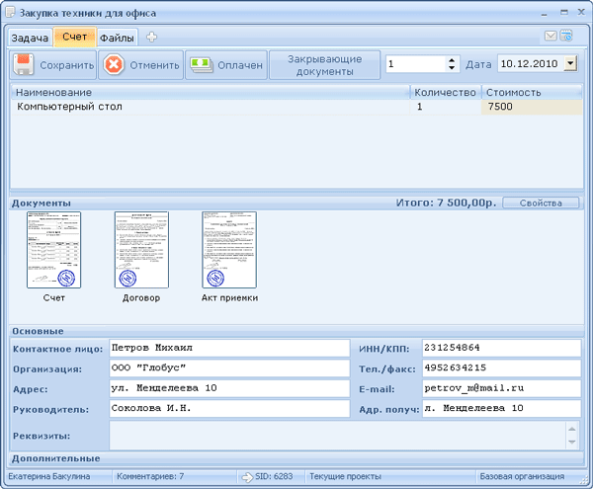The width and height of the screenshot is (593, 489).
Task: Click the date field 10.12.2010
Action: pyautogui.click(x=530, y=64)
